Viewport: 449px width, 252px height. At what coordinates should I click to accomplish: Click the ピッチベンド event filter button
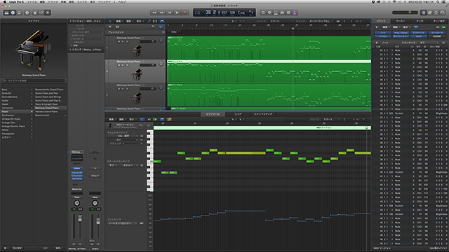pos(419,33)
